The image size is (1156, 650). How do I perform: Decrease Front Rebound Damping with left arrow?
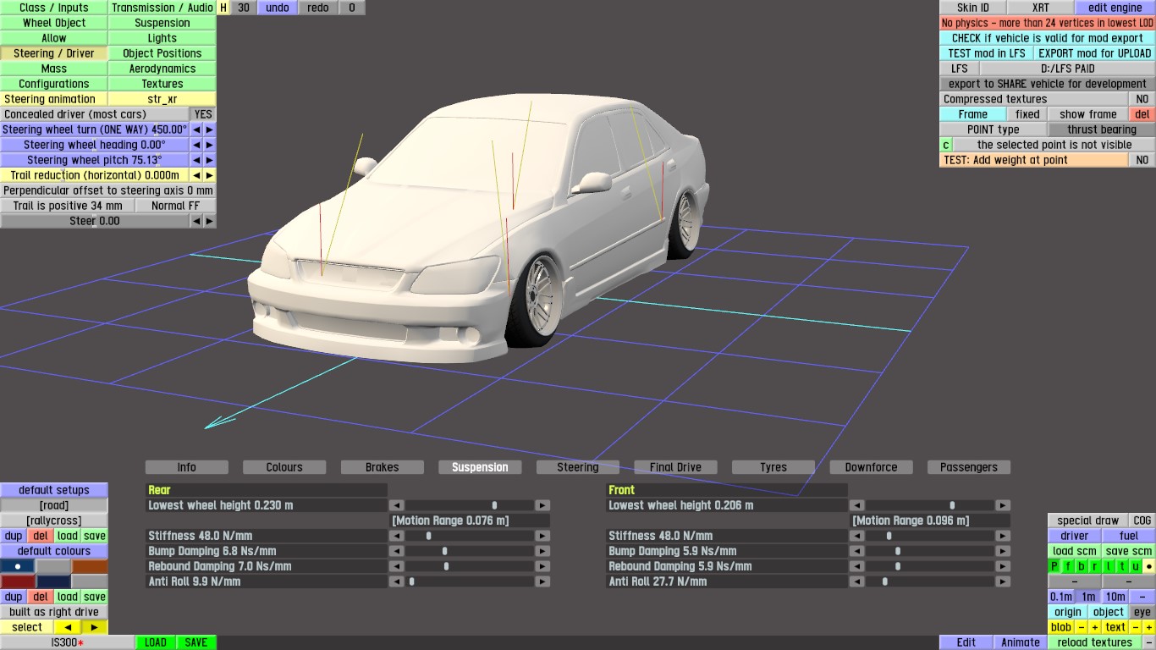(856, 566)
